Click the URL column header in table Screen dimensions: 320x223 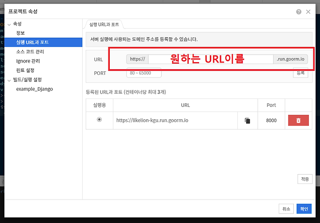[x=185, y=105]
